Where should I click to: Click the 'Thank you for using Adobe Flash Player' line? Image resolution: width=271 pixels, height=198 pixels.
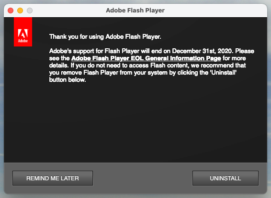pos(105,37)
